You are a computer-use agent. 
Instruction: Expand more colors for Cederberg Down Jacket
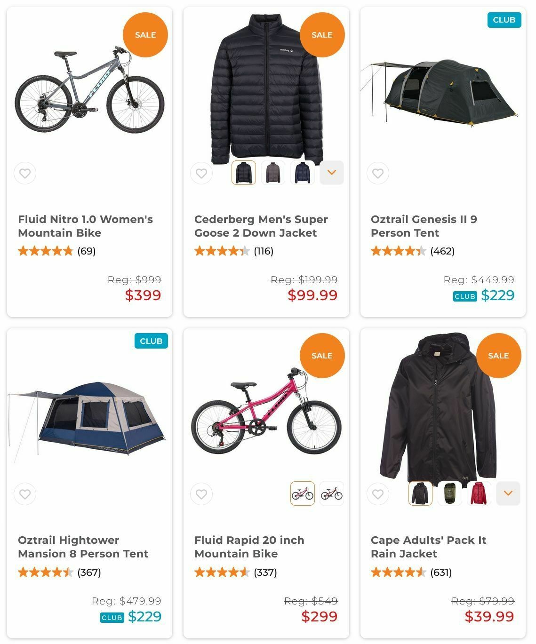[332, 173]
